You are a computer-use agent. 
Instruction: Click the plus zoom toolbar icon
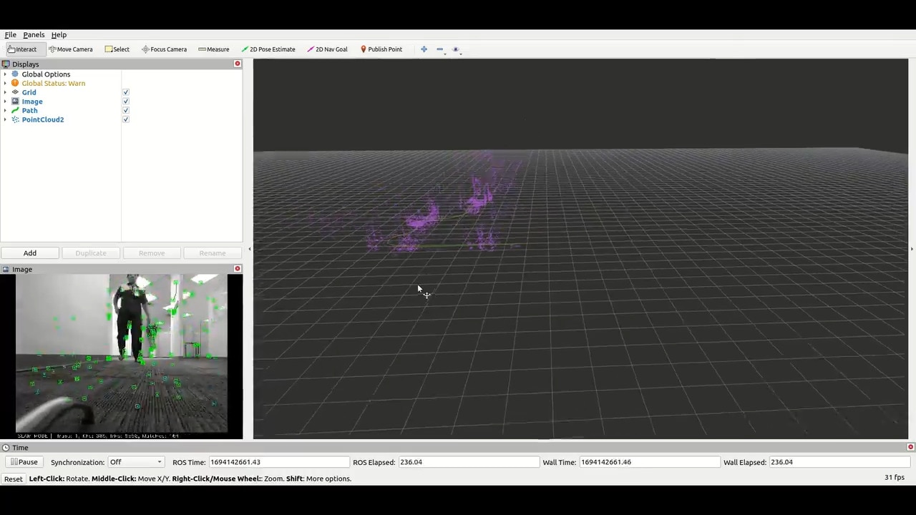pos(424,49)
